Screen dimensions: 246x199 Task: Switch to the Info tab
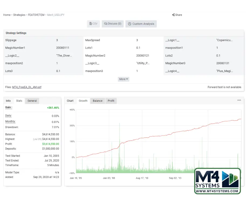click(8, 101)
